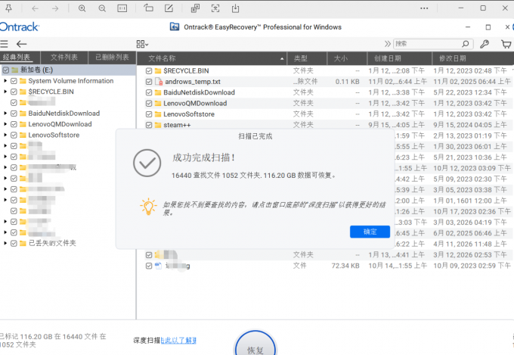Click the EasyRecovery title app icon
Viewport: 514px width, 355px height.
click(x=175, y=26)
